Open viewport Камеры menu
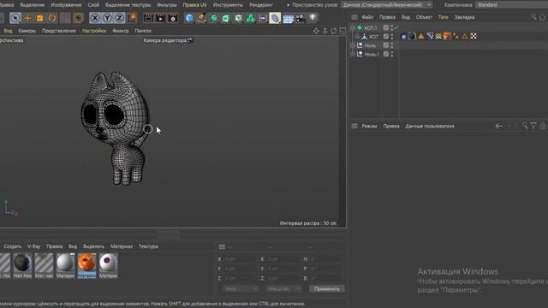Image resolution: width=548 pixels, height=308 pixels. 27,31
